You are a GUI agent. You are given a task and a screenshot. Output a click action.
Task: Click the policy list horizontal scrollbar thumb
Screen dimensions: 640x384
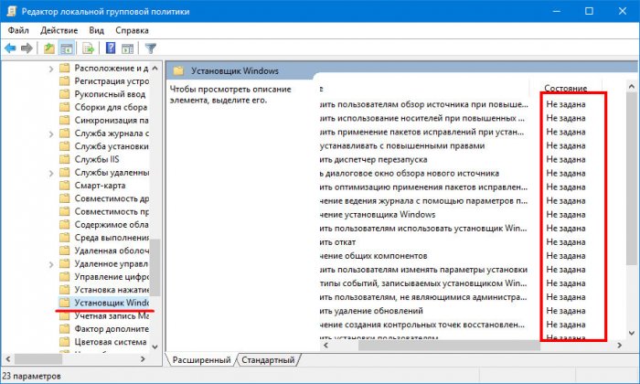[449, 346]
